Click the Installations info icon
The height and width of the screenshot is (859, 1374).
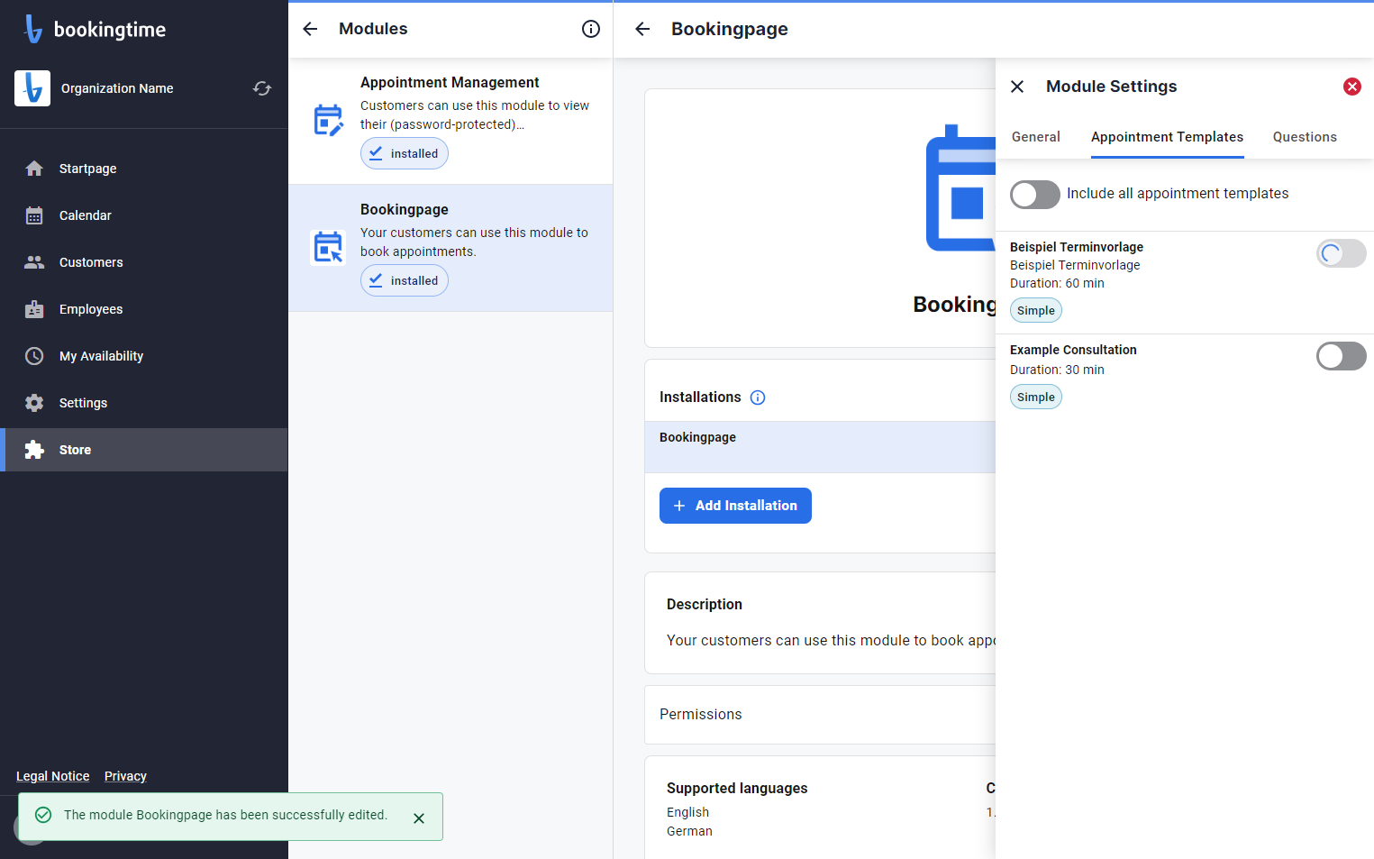pyautogui.click(x=758, y=398)
